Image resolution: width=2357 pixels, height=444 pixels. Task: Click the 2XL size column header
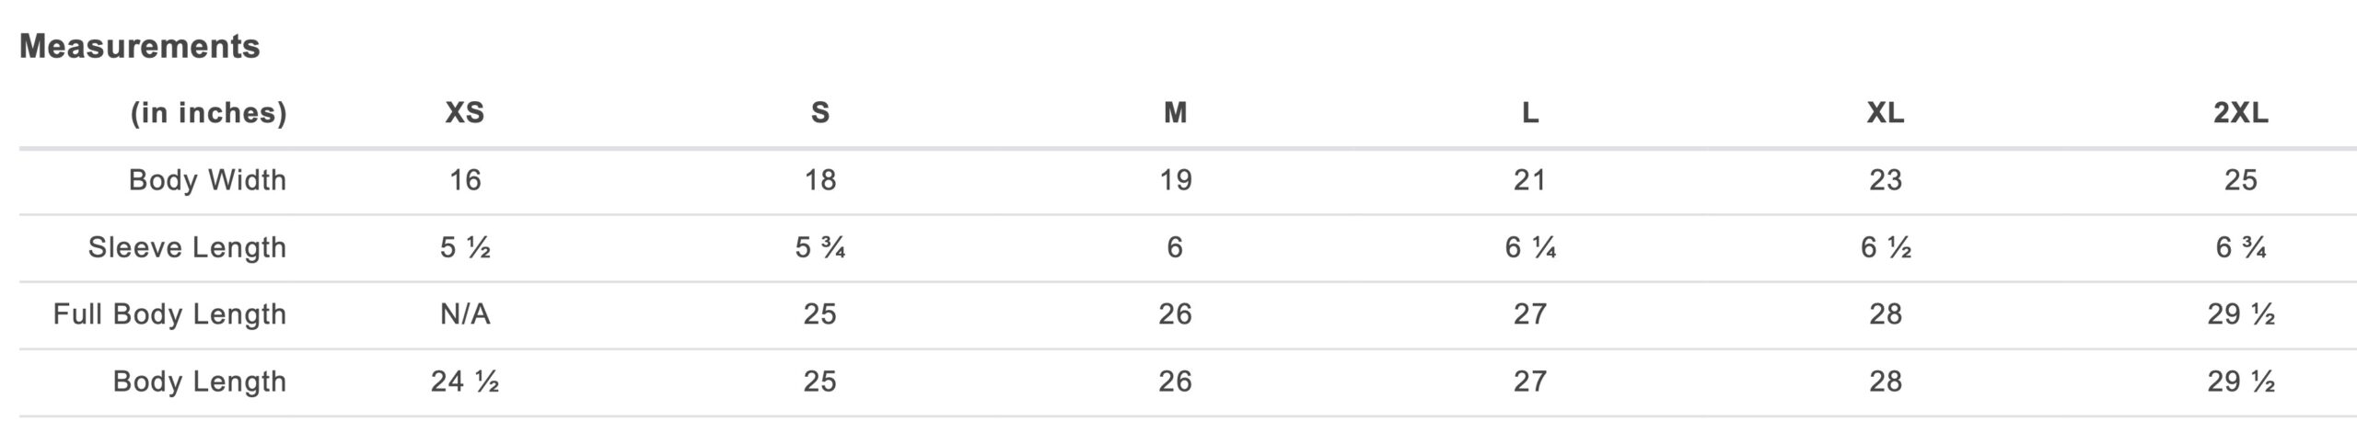point(2240,112)
